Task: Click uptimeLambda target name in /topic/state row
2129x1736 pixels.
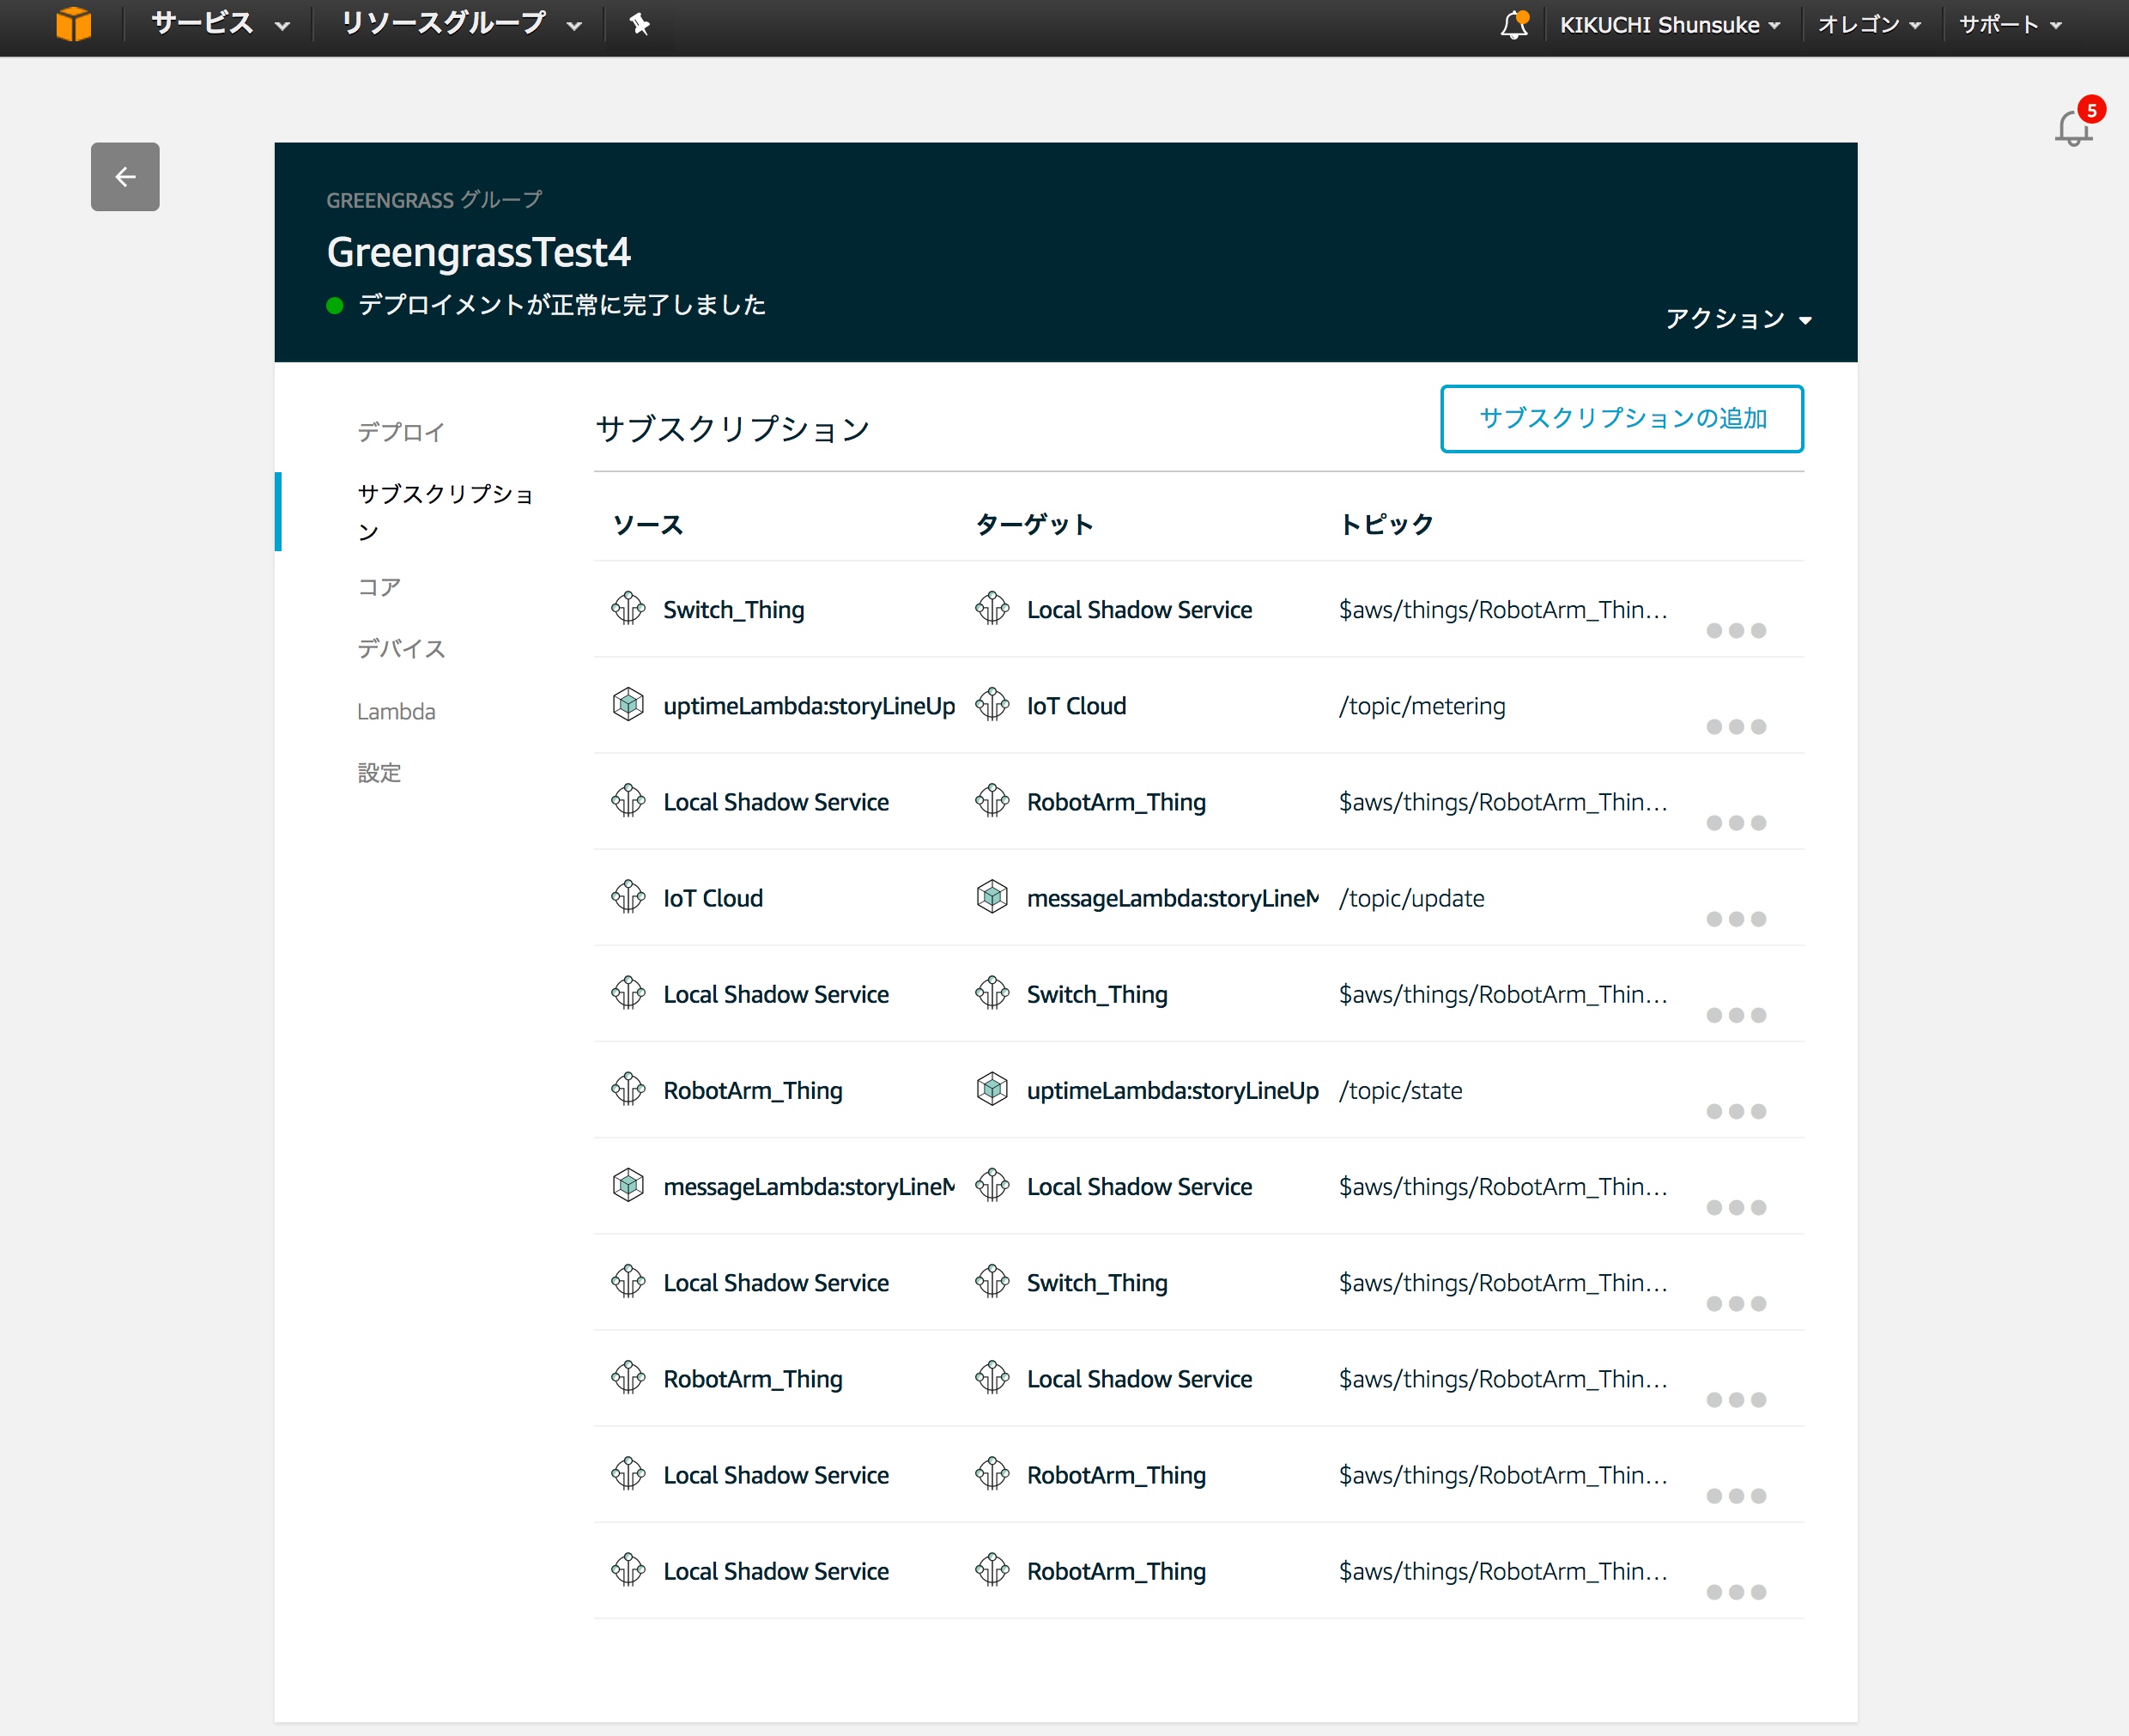Action: click(x=1173, y=1090)
